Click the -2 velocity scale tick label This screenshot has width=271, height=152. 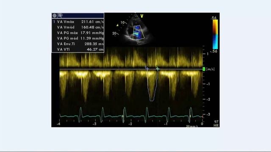[208, 100]
